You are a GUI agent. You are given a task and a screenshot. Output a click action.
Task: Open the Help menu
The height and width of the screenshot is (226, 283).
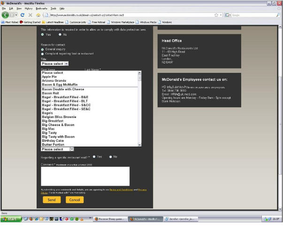pyautogui.click(x=62, y=8)
